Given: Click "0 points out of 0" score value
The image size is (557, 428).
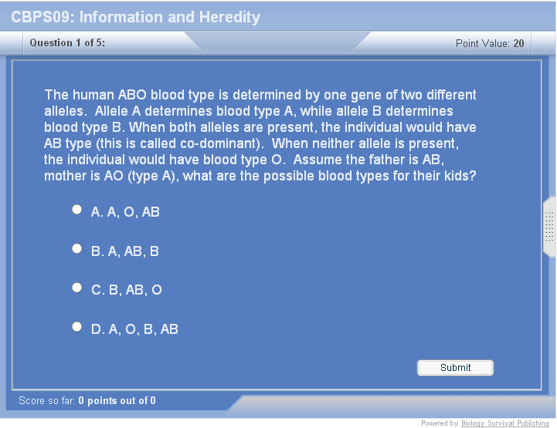Looking at the screenshot, I should pos(117,401).
